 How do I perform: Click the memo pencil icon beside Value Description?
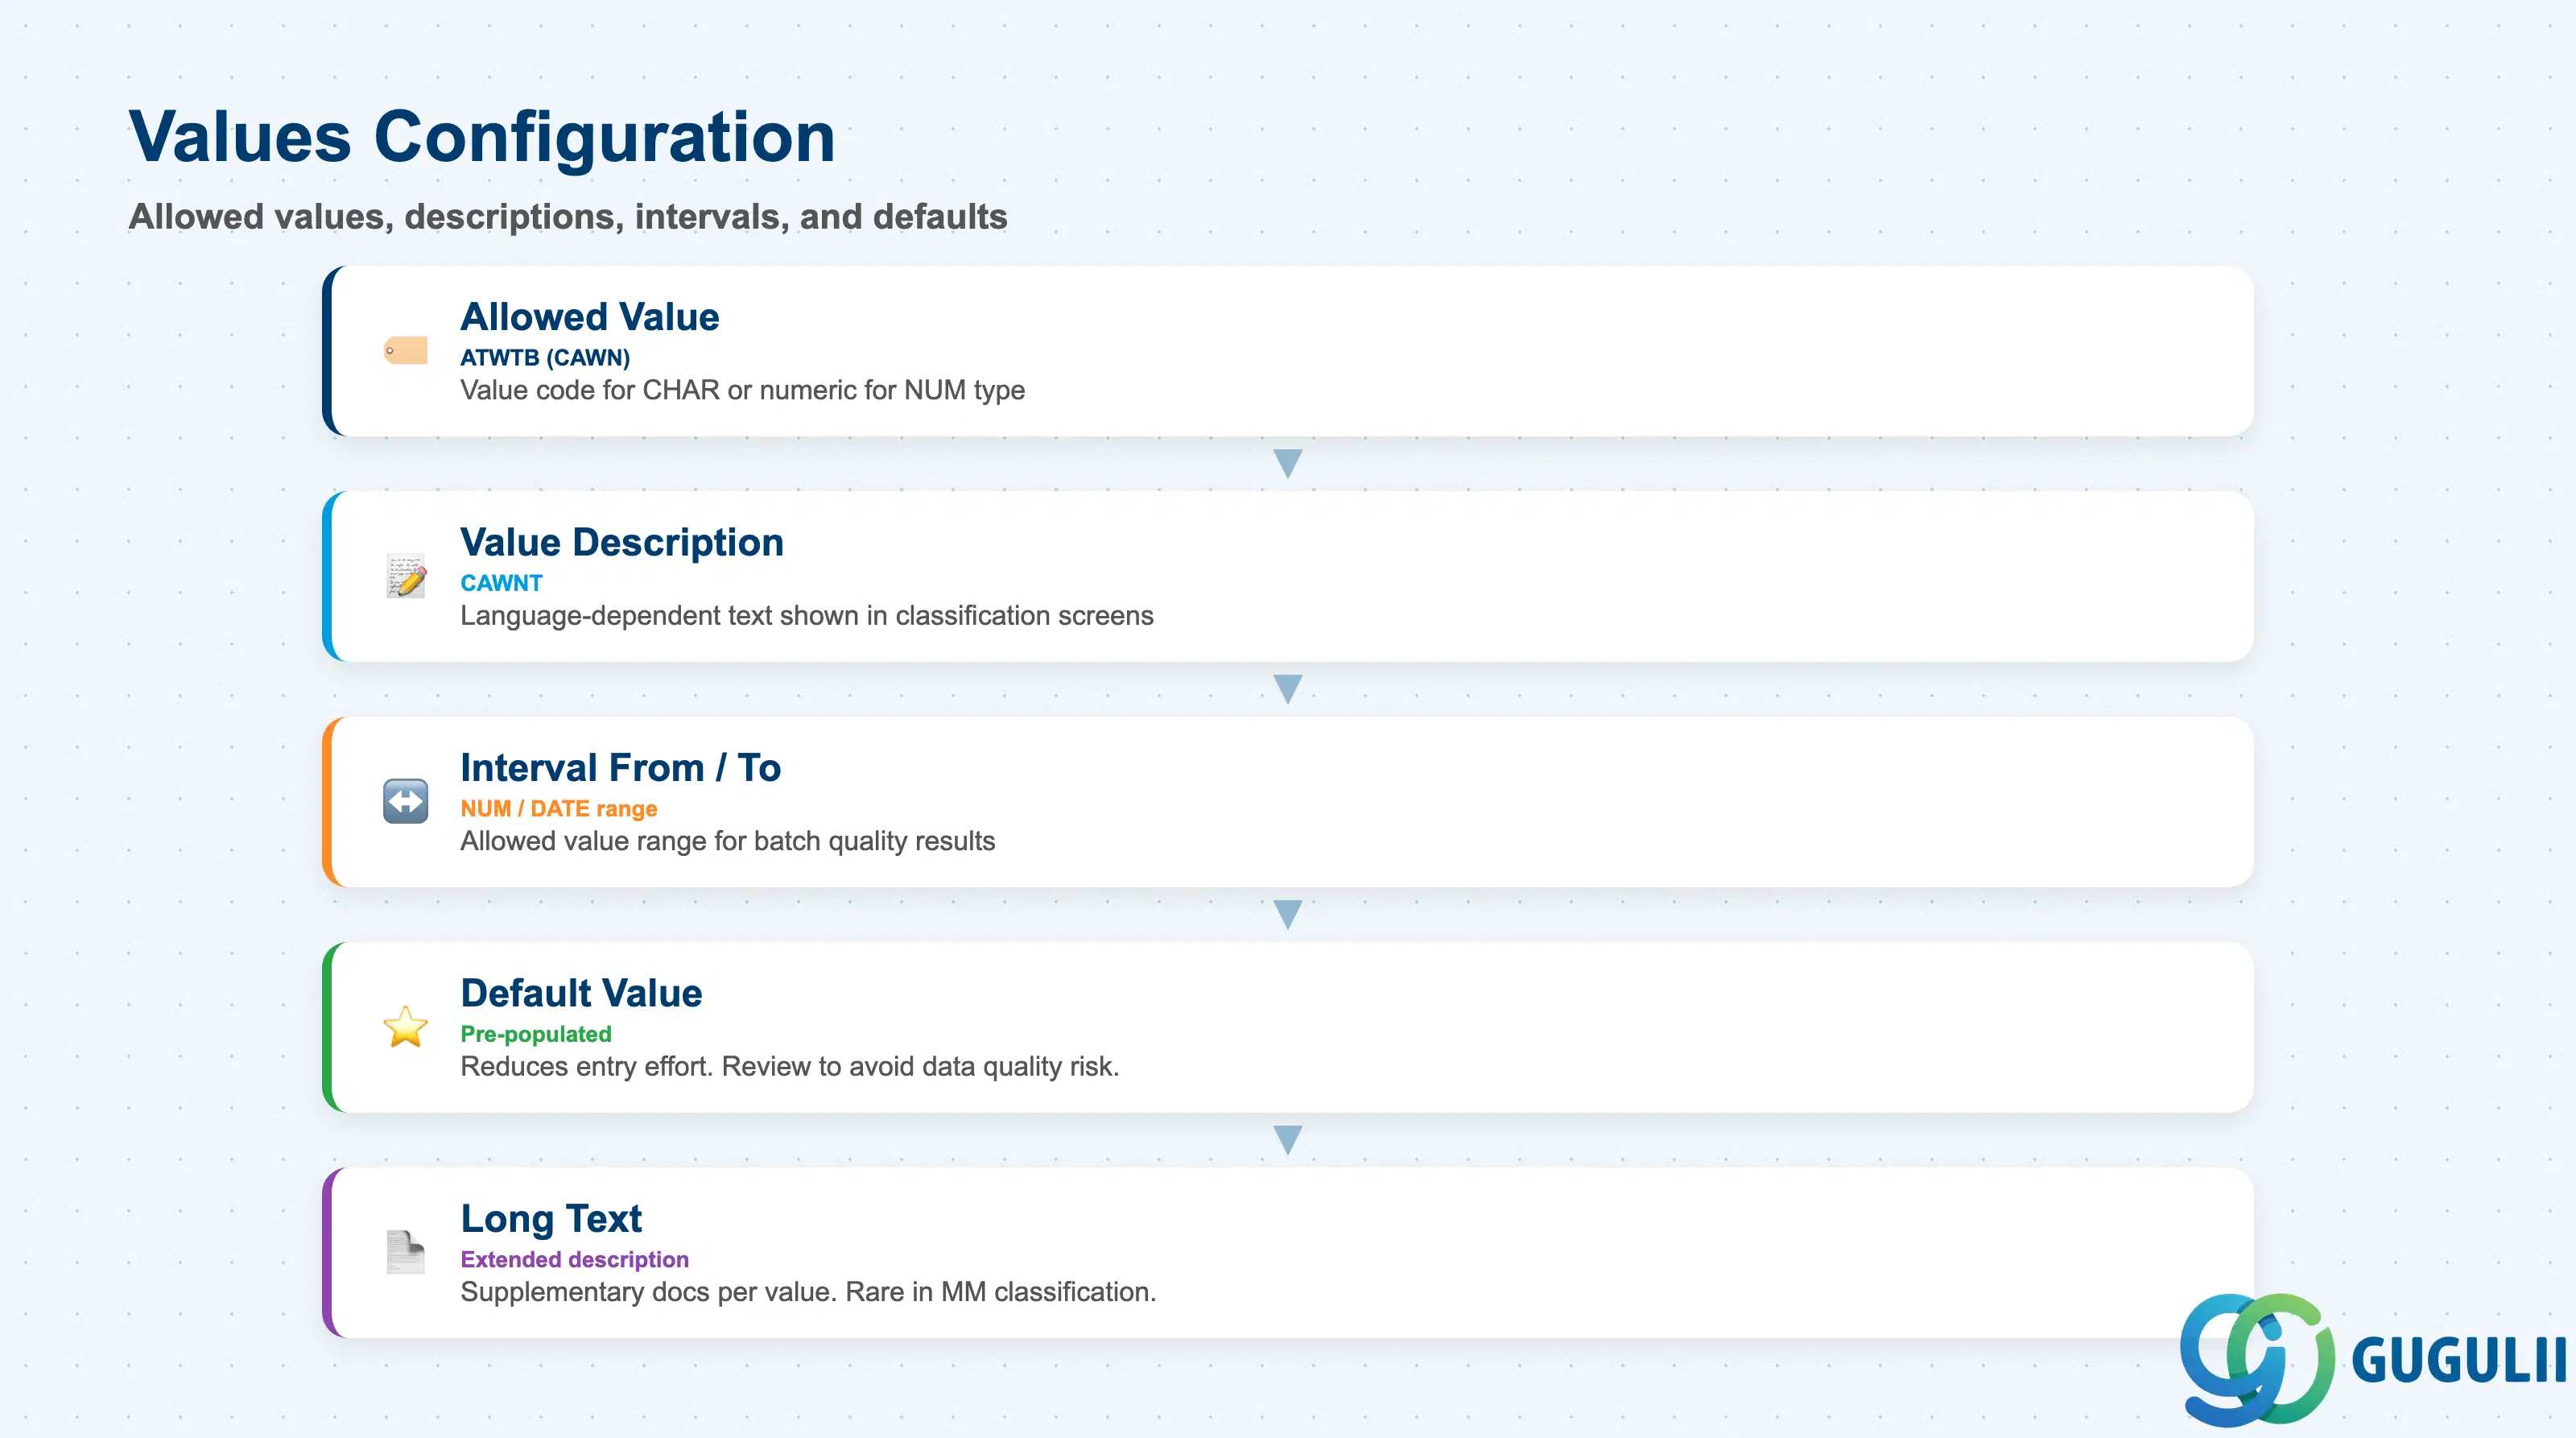click(406, 576)
